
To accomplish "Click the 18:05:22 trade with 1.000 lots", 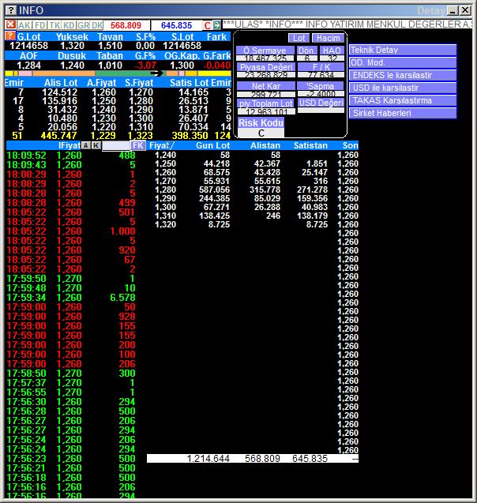I will (71, 231).
